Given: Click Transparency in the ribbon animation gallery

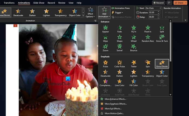Looking at the screenshot, I should click(60, 13).
